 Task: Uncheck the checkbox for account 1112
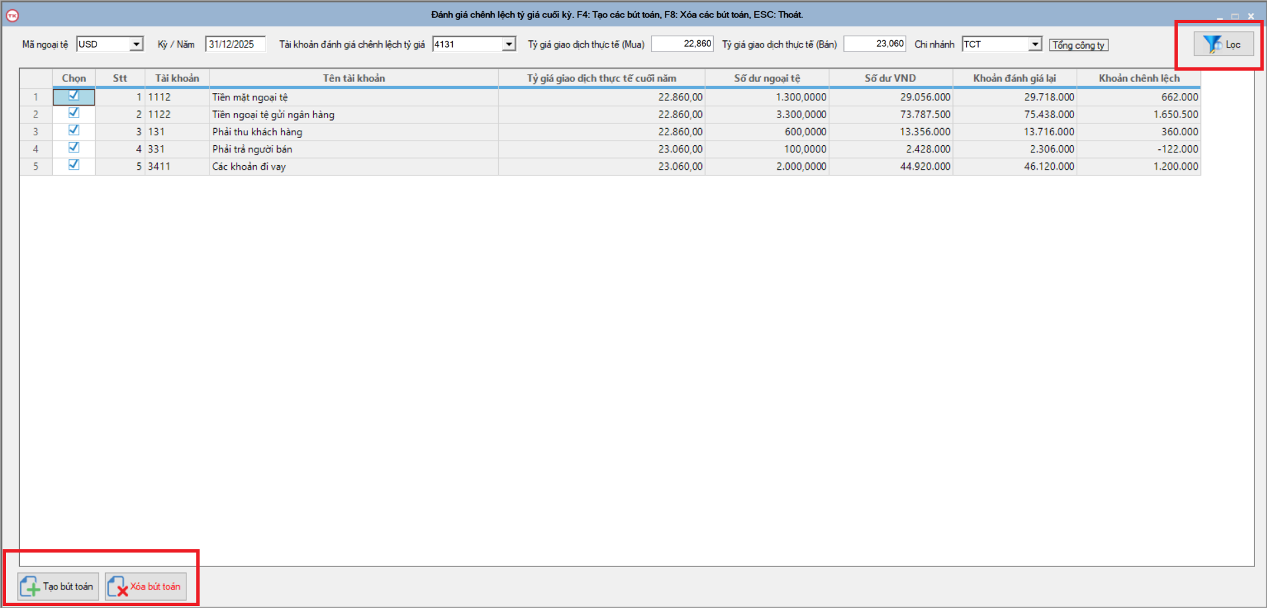(74, 96)
